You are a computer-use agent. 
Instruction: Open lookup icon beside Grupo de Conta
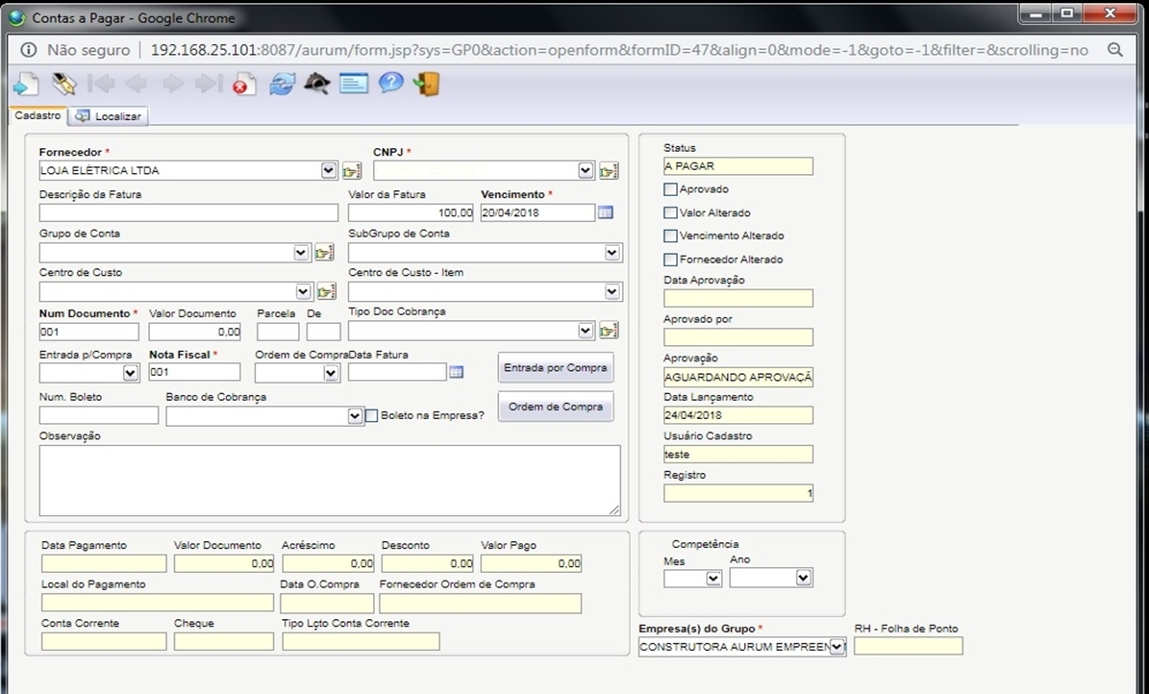point(325,253)
